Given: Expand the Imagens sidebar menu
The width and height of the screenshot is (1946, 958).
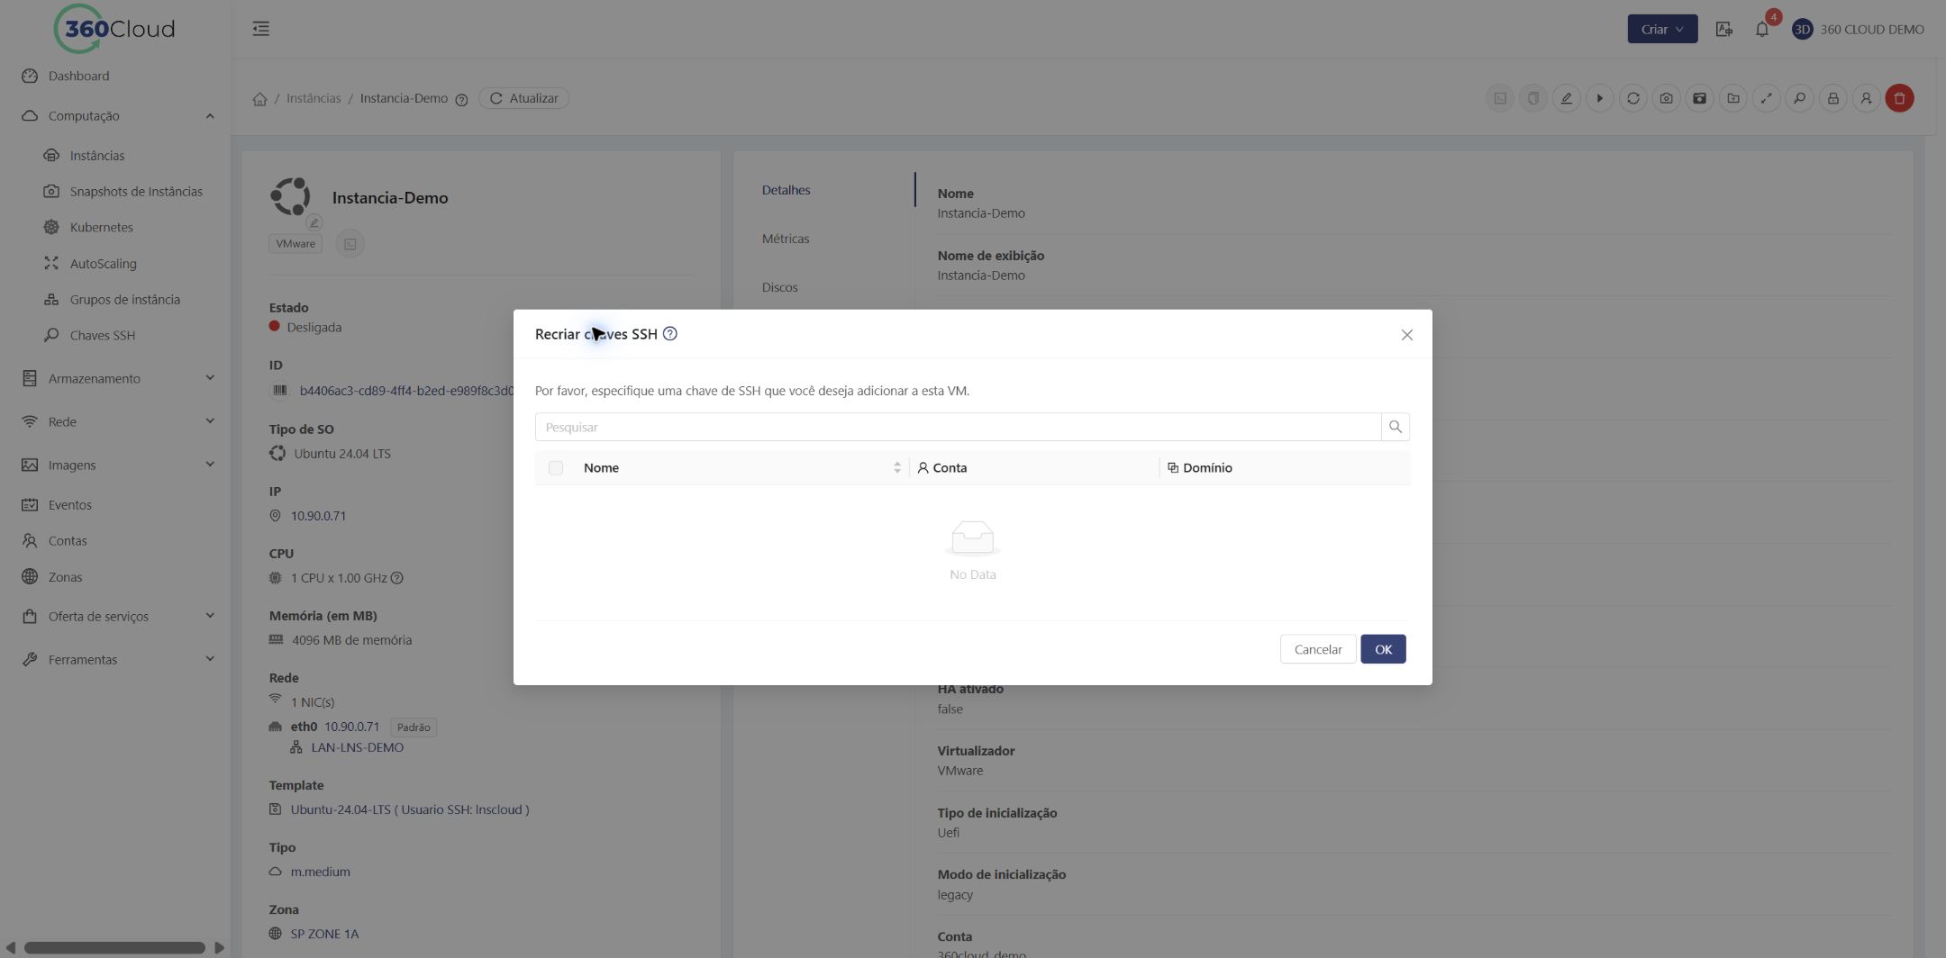Looking at the screenshot, I should (209, 465).
